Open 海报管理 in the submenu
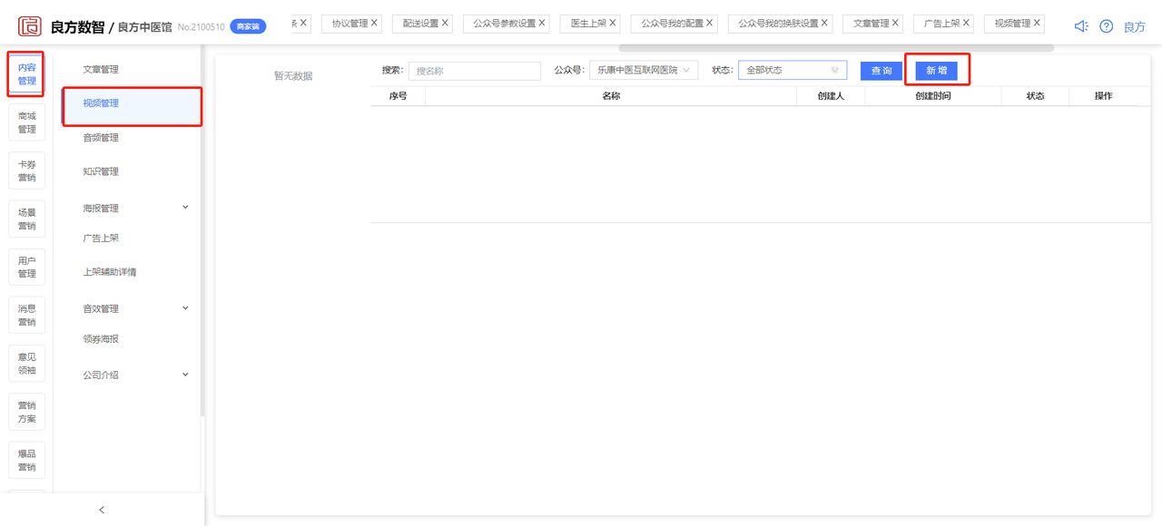Image resolution: width=1162 pixels, height=526 pixels. pos(101,208)
